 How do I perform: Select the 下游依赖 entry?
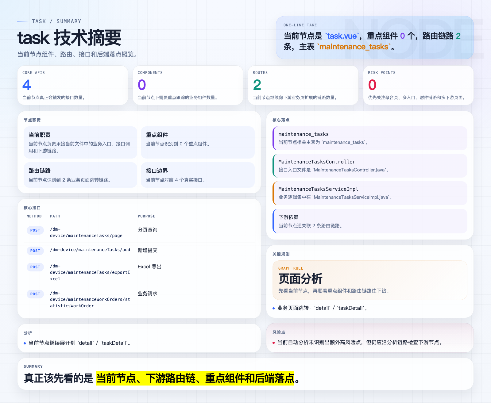click(x=370, y=221)
